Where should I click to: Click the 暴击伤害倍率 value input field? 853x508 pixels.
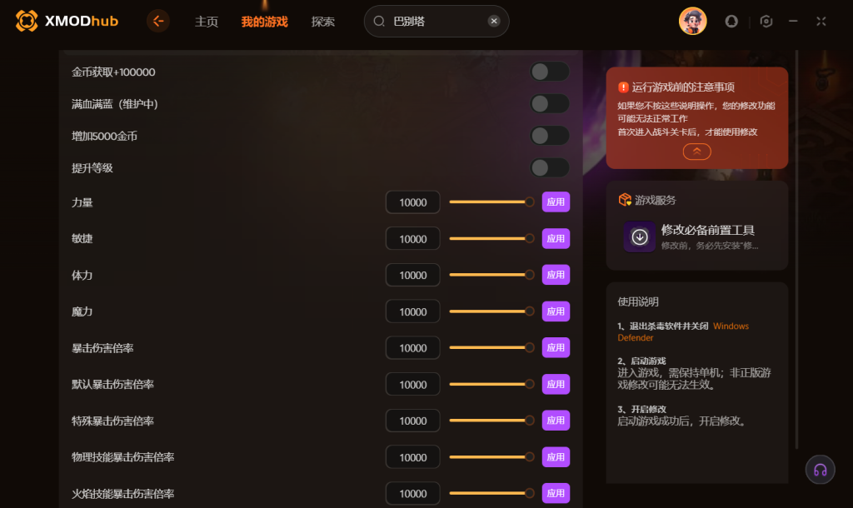point(413,348)
